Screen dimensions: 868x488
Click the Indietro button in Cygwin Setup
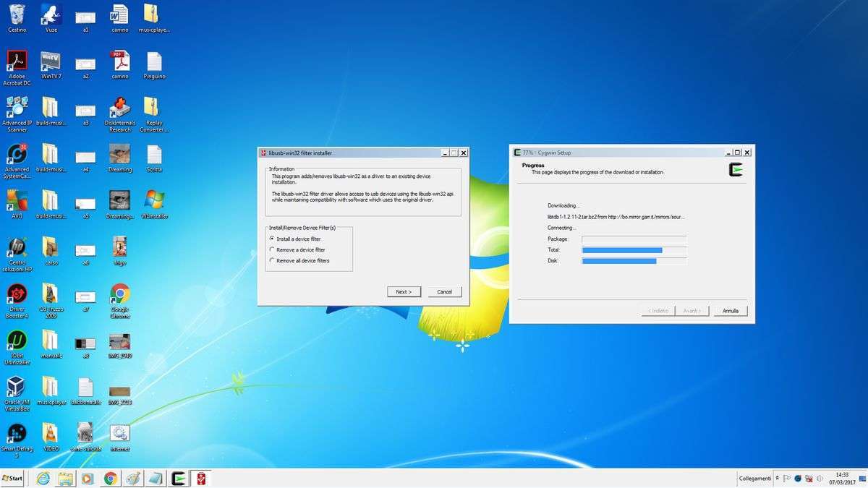click(658, 311)
